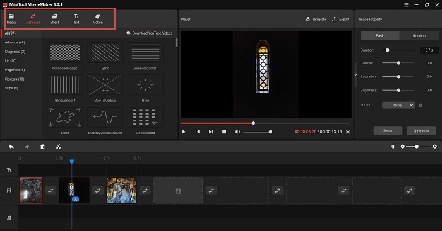Split clip with scissors tool

pyautogui.click(x=58, y=147)
